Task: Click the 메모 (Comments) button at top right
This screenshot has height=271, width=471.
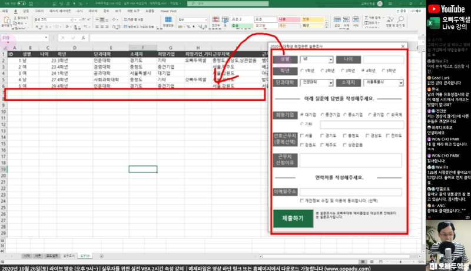Action: (x=416, y=11)
